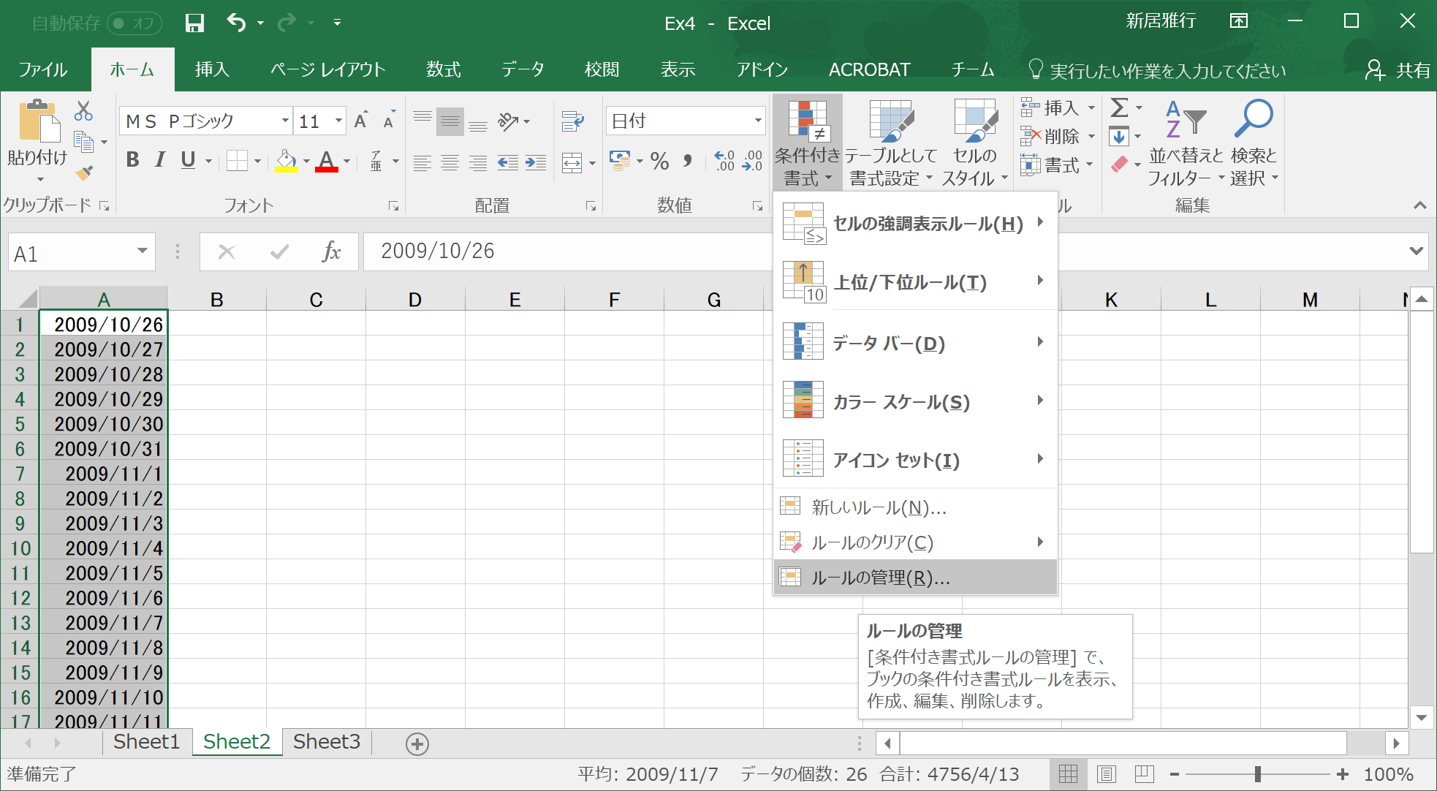Click the AutoSum sigma icon
This screenshot has width=1437, height=791.
click(x=1119, y=108)
